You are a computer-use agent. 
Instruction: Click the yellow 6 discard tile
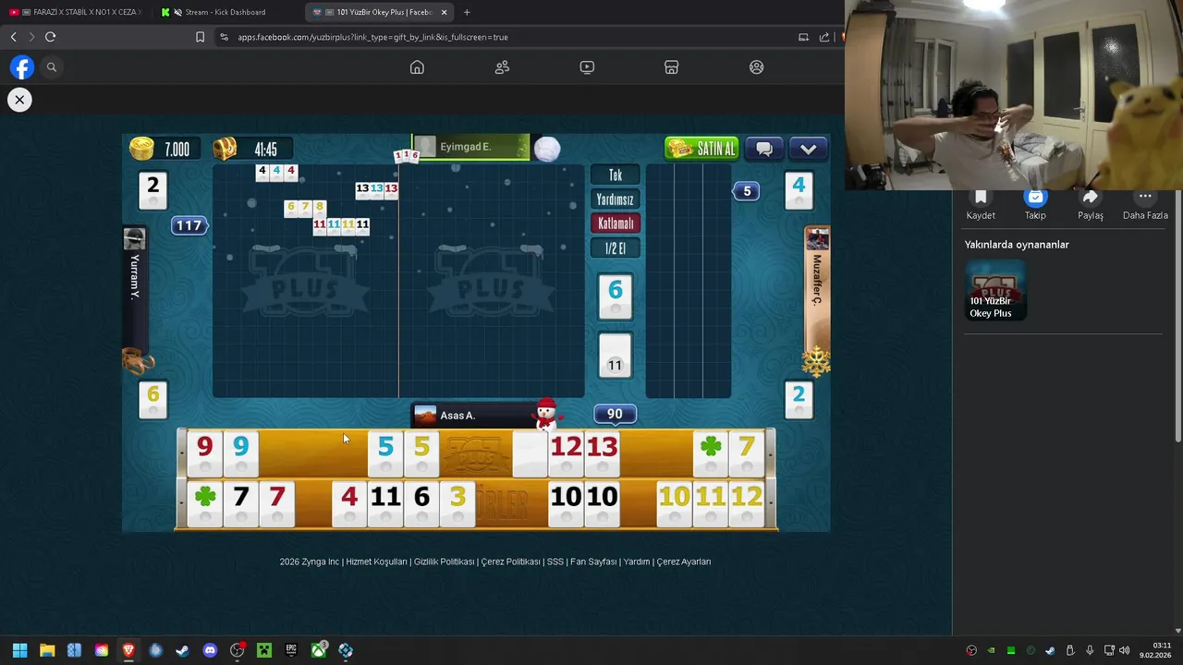(153, 400)
